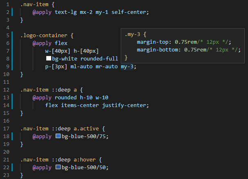Click the @apply directive on line 2

42,12
